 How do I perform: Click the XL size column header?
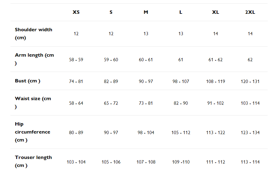tap(216, 12)
